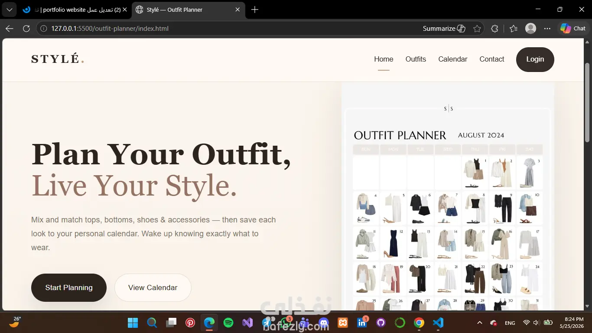Open Telegram from the taskbar
592x333 pixels.
267,323
